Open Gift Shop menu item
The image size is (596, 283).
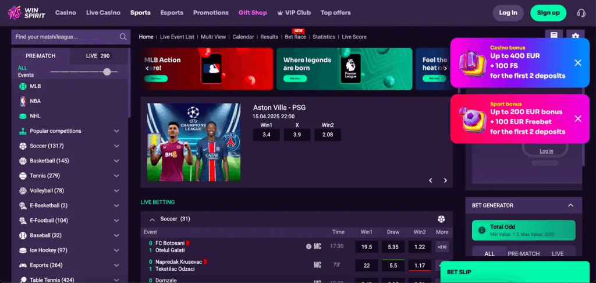253,13
